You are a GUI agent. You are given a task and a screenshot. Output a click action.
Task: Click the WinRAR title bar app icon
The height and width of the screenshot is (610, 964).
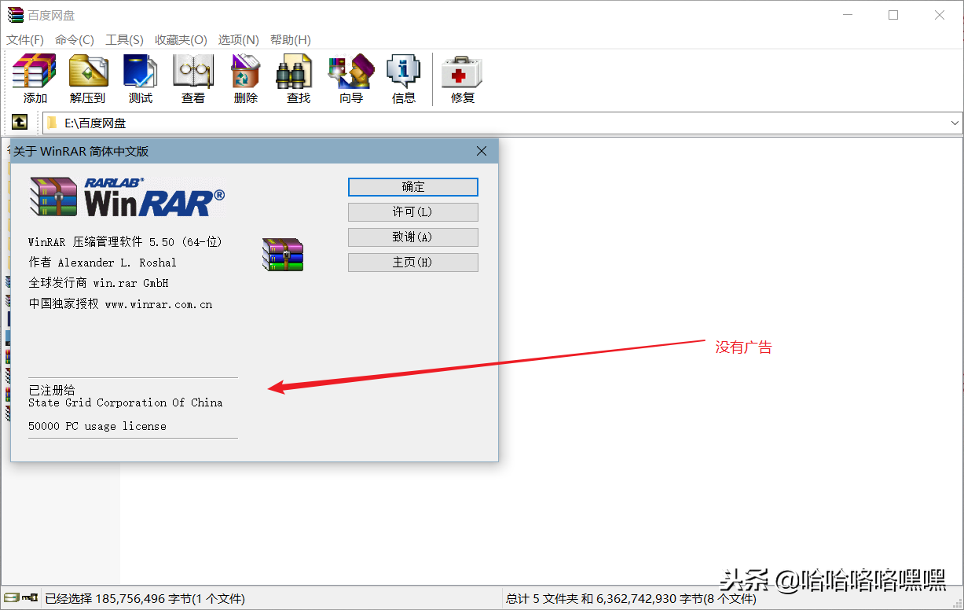(15, 15)
